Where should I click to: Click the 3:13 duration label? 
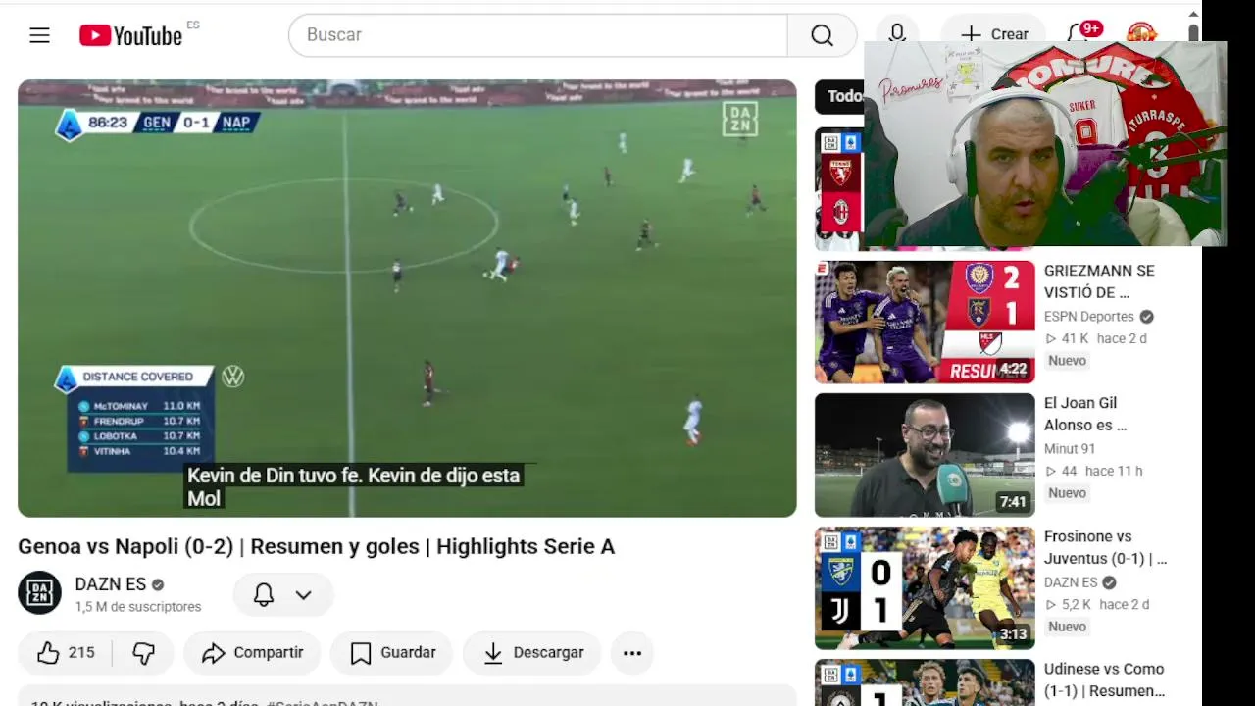[x=1013, y=634]
